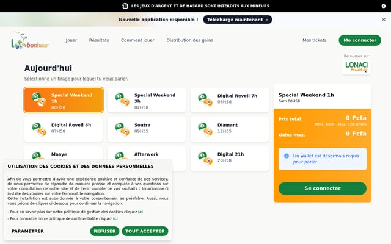Pick the Moaye draw title
The image size is (391, 244).
tap(59, 154)
